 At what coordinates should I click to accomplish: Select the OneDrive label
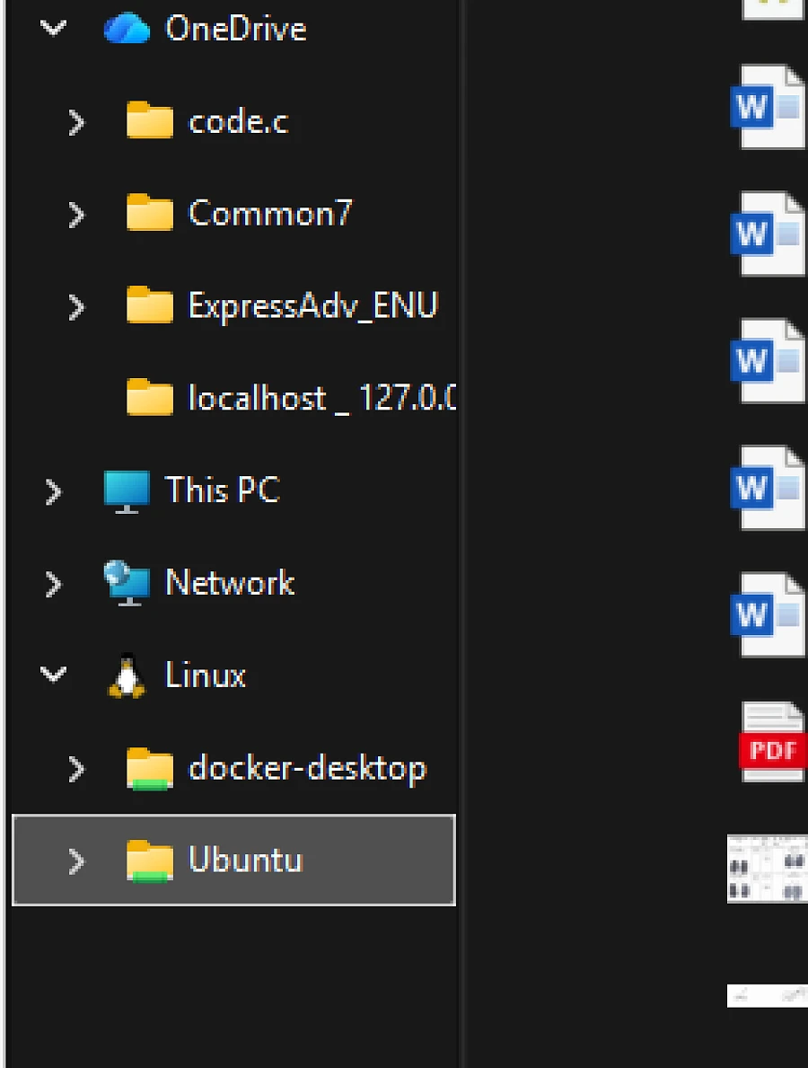[235, 29]
